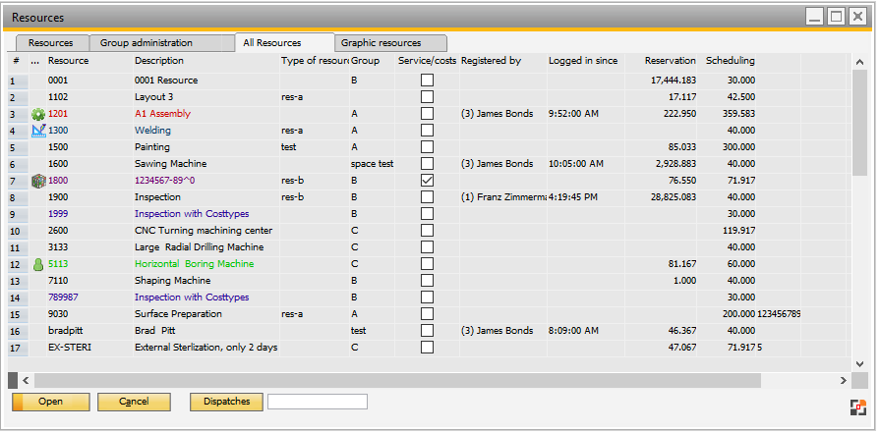Click the green gear icon beside resource 1201
Viewport: 880px width, 433px height.
(38, 114)
